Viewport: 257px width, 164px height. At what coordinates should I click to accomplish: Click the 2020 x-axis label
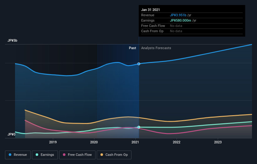tap(94, 142)
